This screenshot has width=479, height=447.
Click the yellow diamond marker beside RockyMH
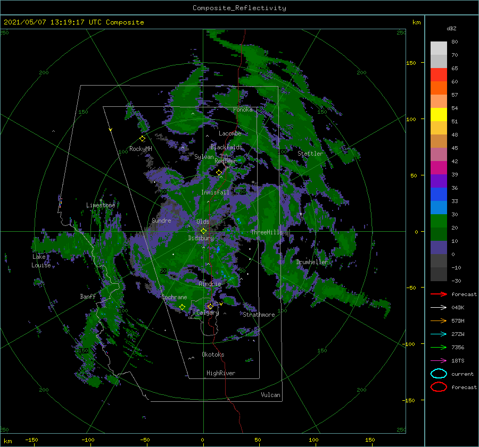[142, 139]
